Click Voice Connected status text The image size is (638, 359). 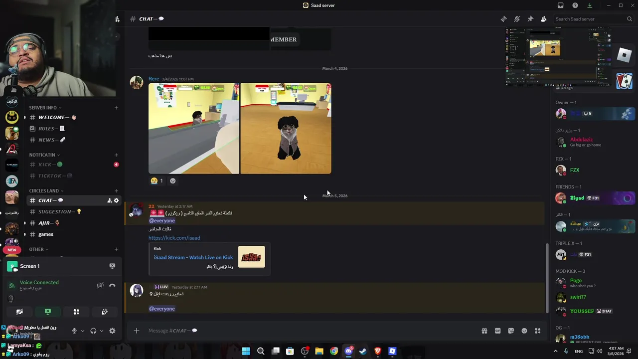(39, 283)
